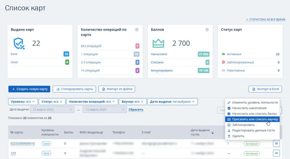Click calendar icon in 12 марта 2025 field

(x=123, y=110)
